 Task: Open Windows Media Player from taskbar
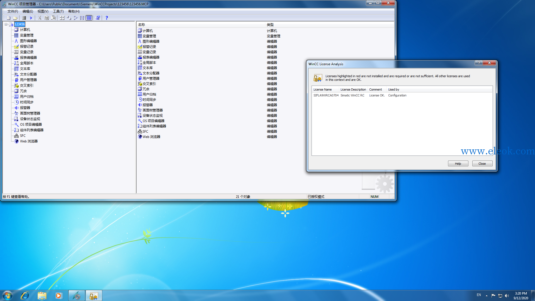click(x=59, y=295)
